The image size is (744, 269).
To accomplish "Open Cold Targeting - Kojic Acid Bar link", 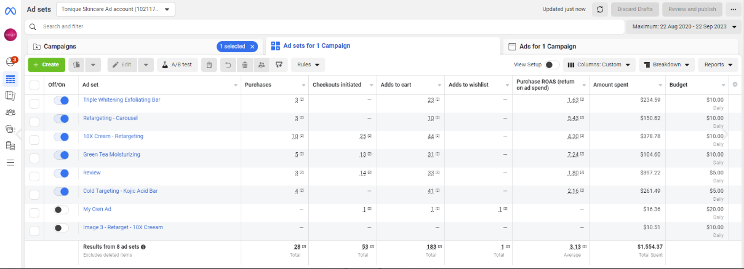I will click(x=120, y=191).
